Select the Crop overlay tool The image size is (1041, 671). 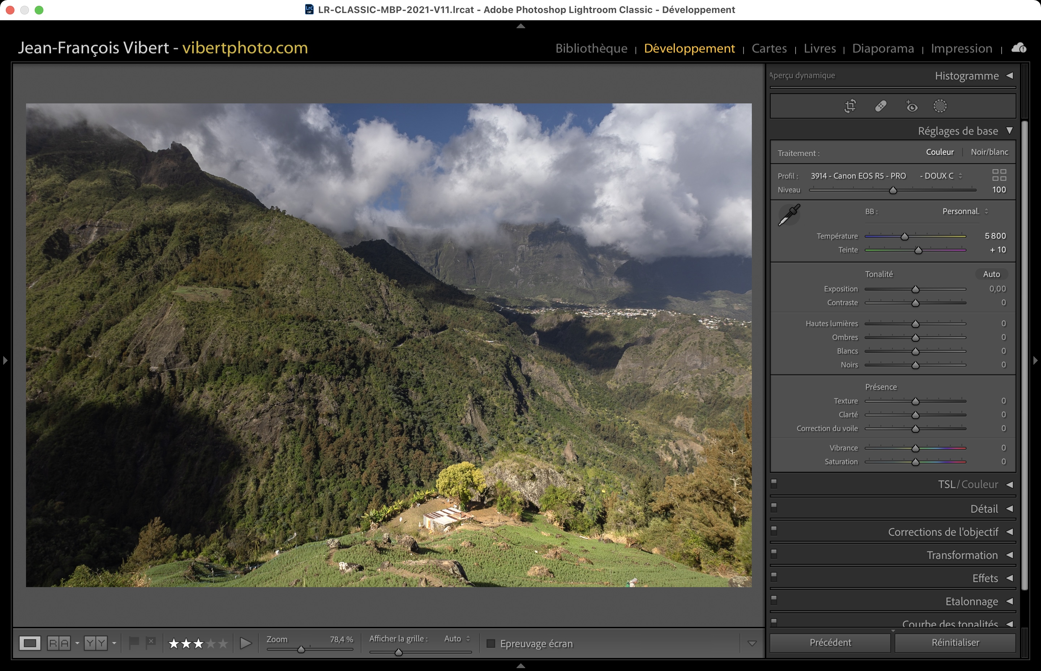[x=850, y=106]
